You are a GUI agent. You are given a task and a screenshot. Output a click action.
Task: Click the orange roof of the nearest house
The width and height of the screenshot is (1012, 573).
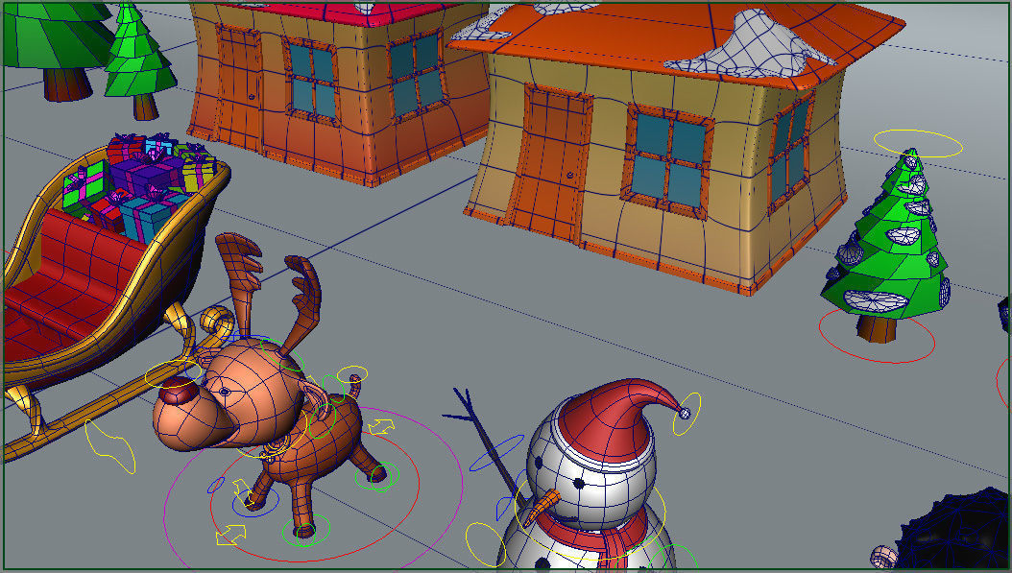pos(619,45)
